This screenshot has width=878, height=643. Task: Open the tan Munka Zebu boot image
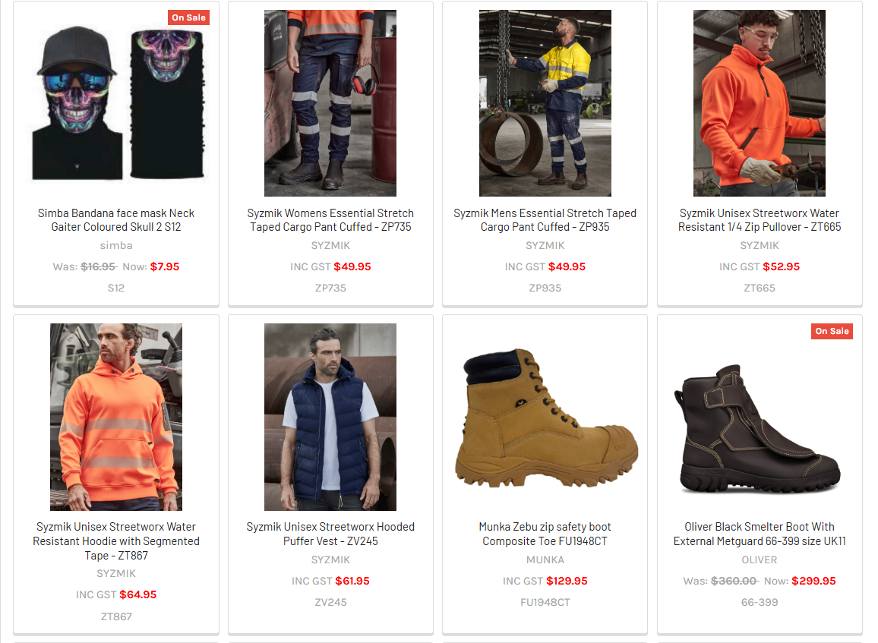click(545, 417)
